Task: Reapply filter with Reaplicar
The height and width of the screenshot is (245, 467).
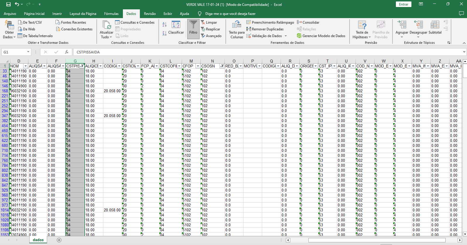Action: [x=210, y=29]
